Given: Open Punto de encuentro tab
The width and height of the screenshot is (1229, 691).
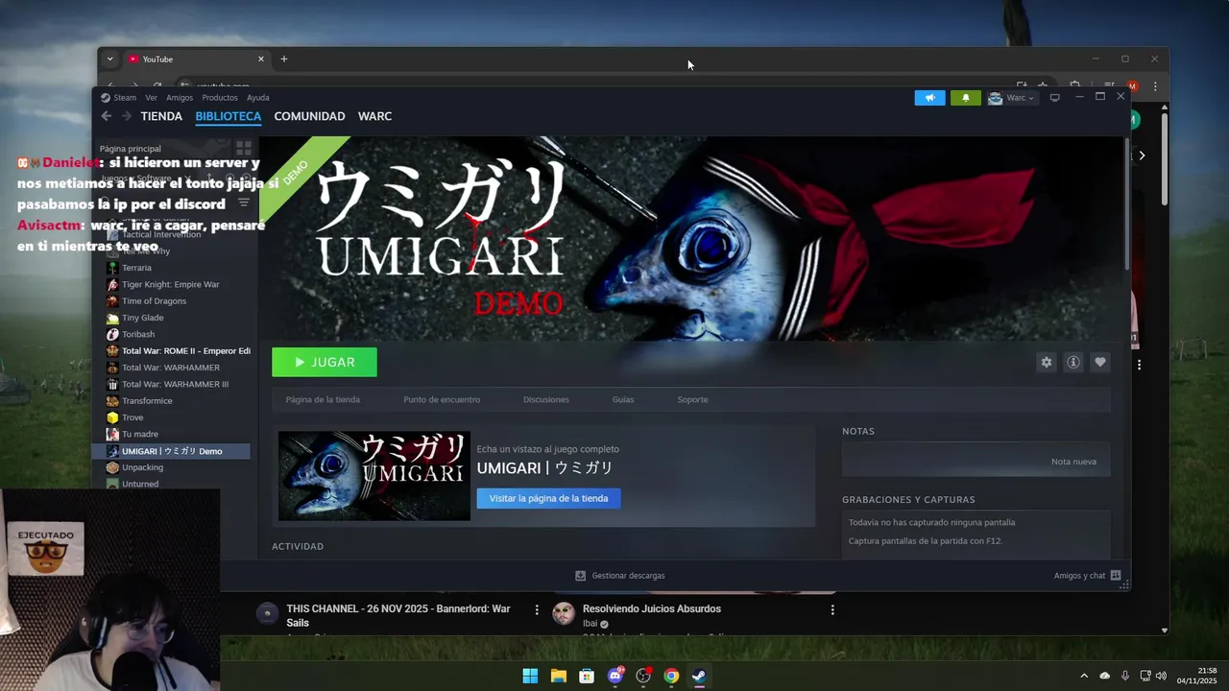Looking at the screenshot, I should click(x=442, y=399).
